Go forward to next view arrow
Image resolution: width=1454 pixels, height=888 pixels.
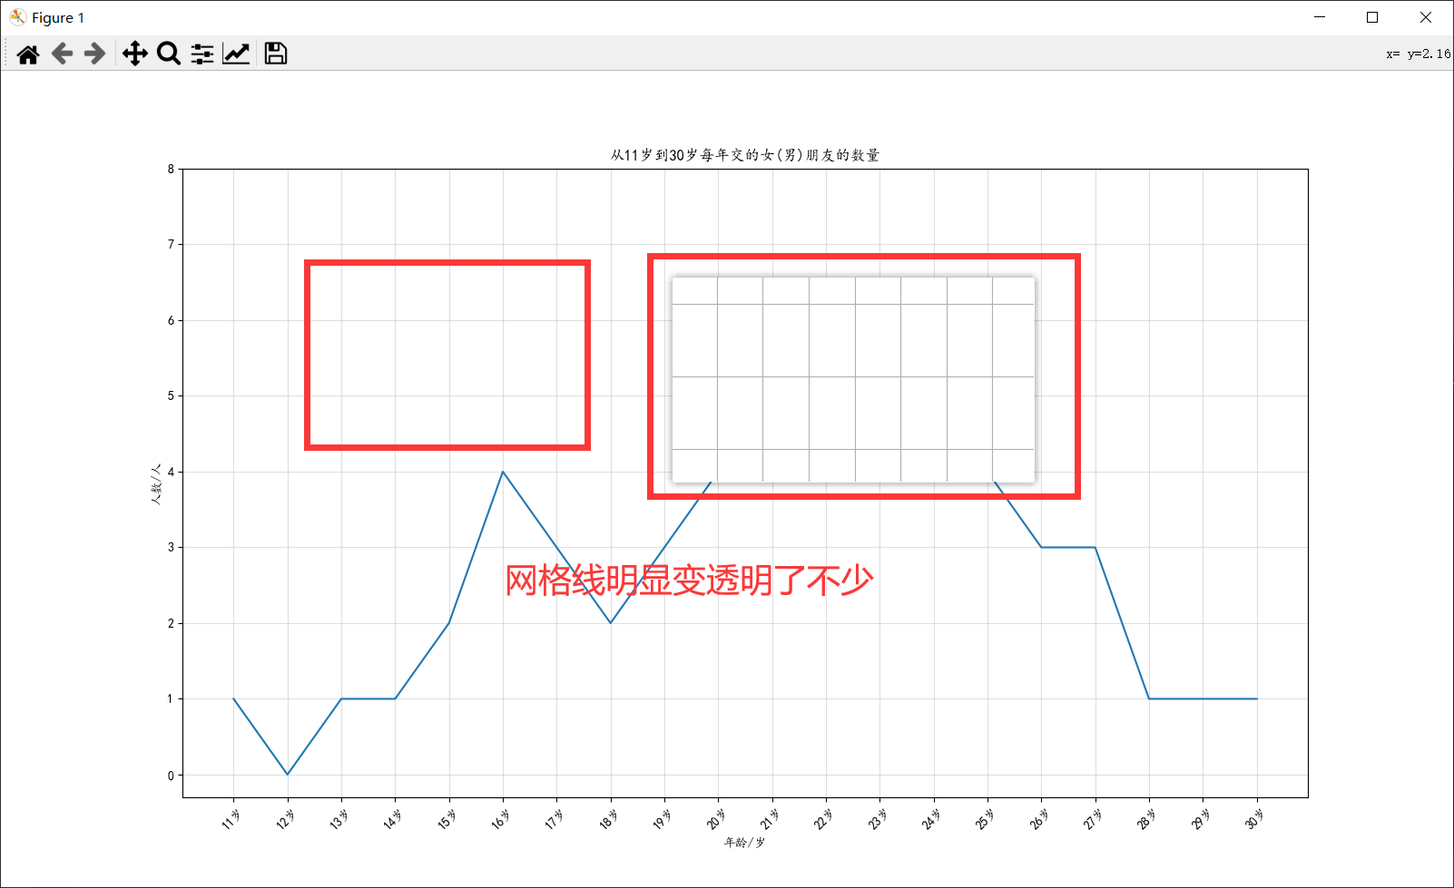tap(94, 54)
